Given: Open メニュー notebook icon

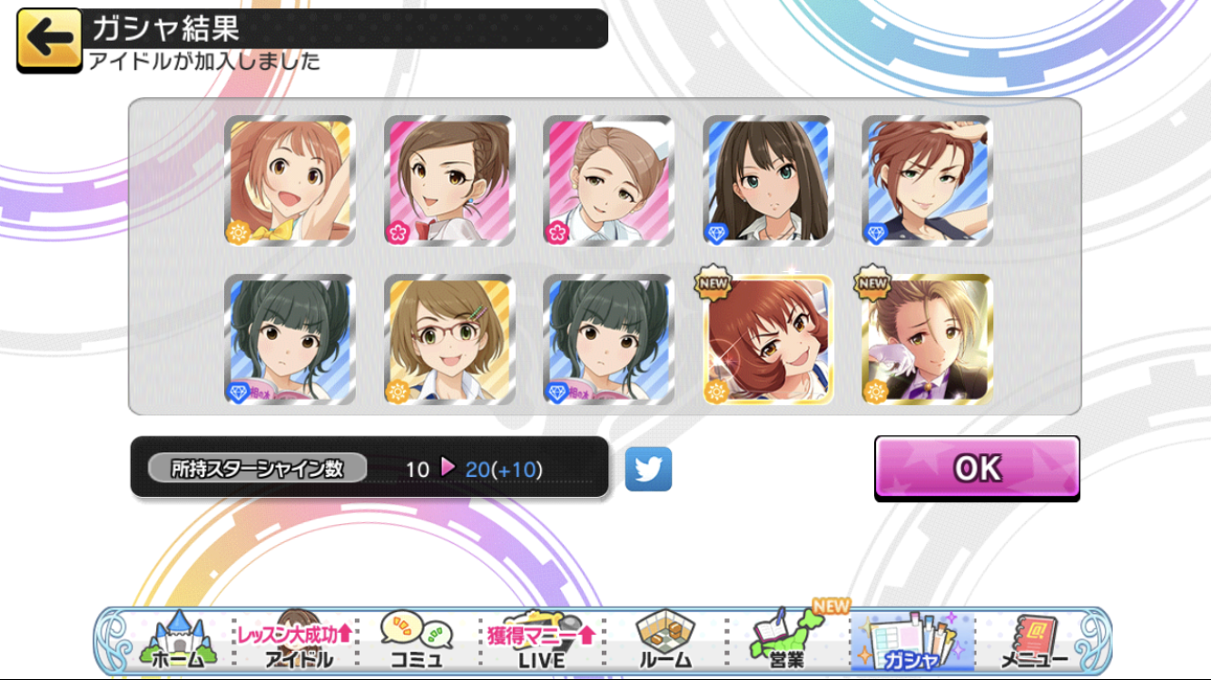Looking at the screenshot, I should [x=1034, y=639].
